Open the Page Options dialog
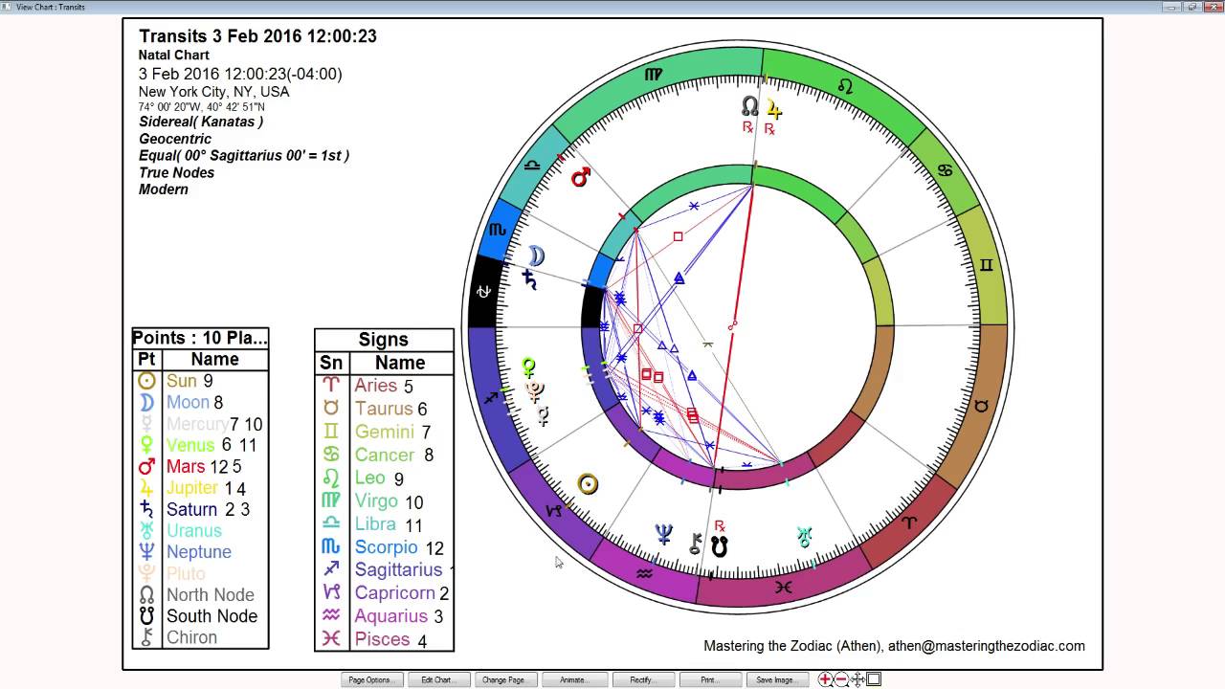Image resolution: width=1225 pixels, height=689 pixels. [369, 679]
